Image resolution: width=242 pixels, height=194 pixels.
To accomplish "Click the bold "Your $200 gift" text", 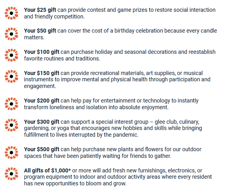I will [x=42, y=101].
